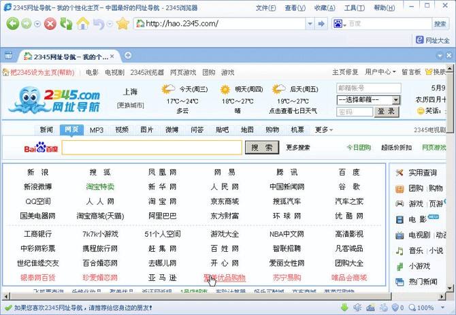Close the 2345网址导航 tab
456x315 pixels.
[x=112, y=56]
